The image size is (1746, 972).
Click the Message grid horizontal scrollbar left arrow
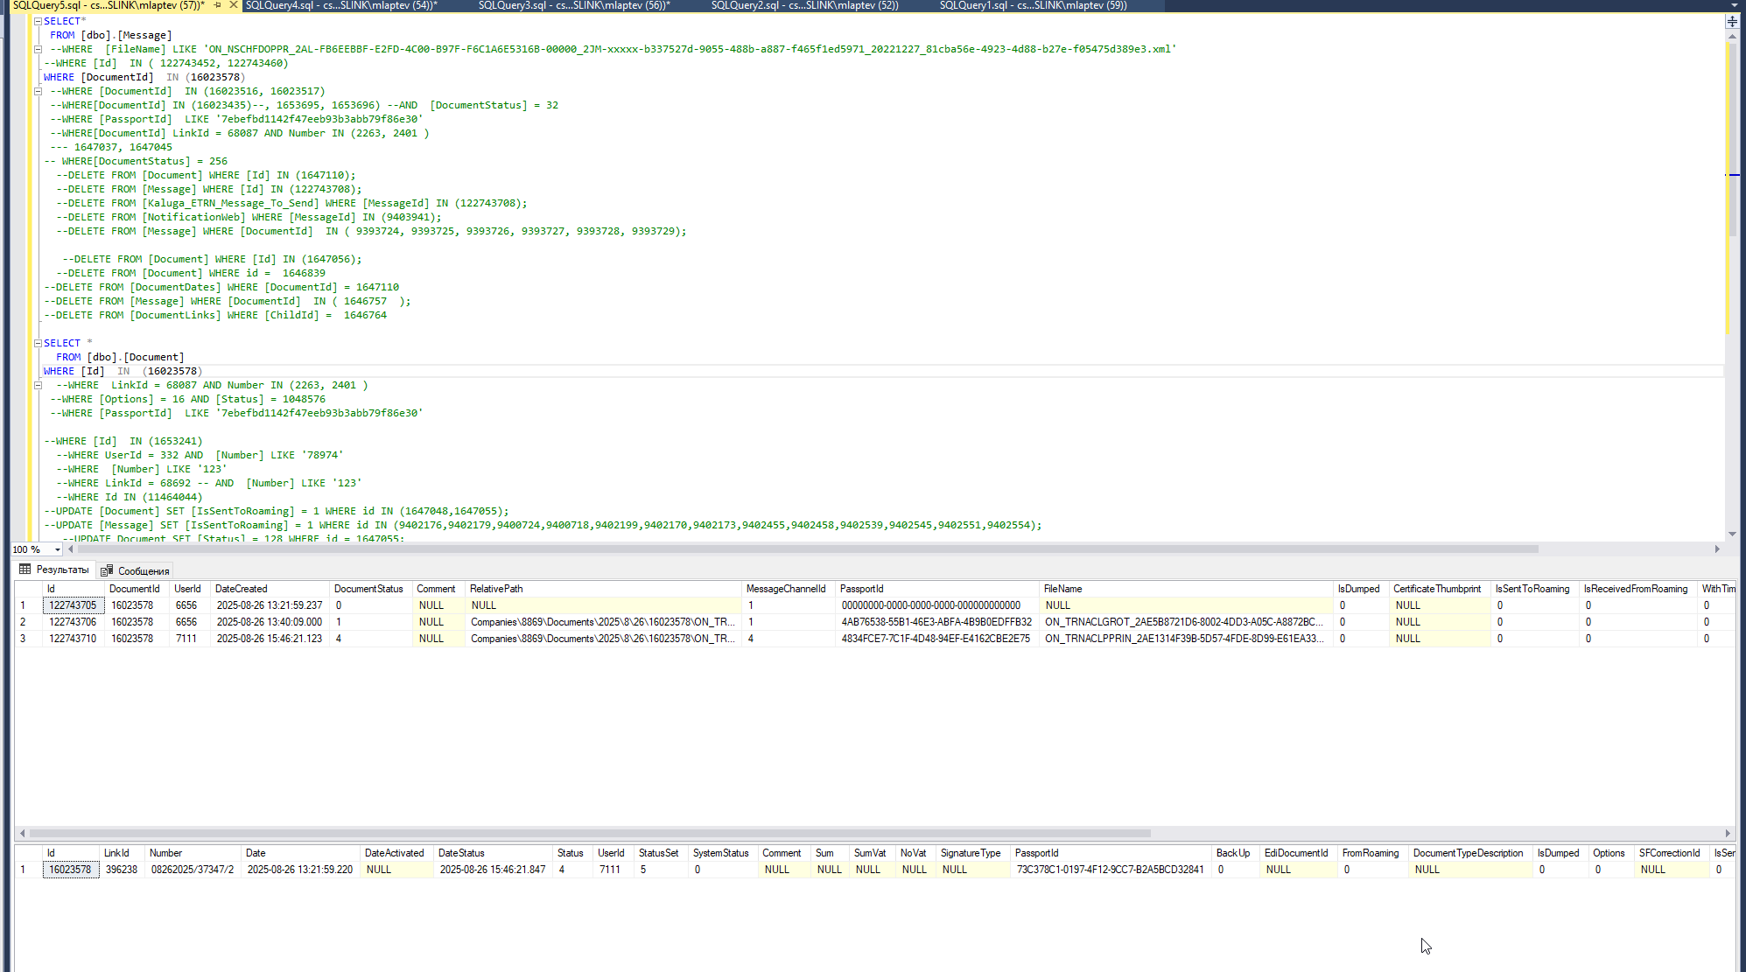coord(22,833)
